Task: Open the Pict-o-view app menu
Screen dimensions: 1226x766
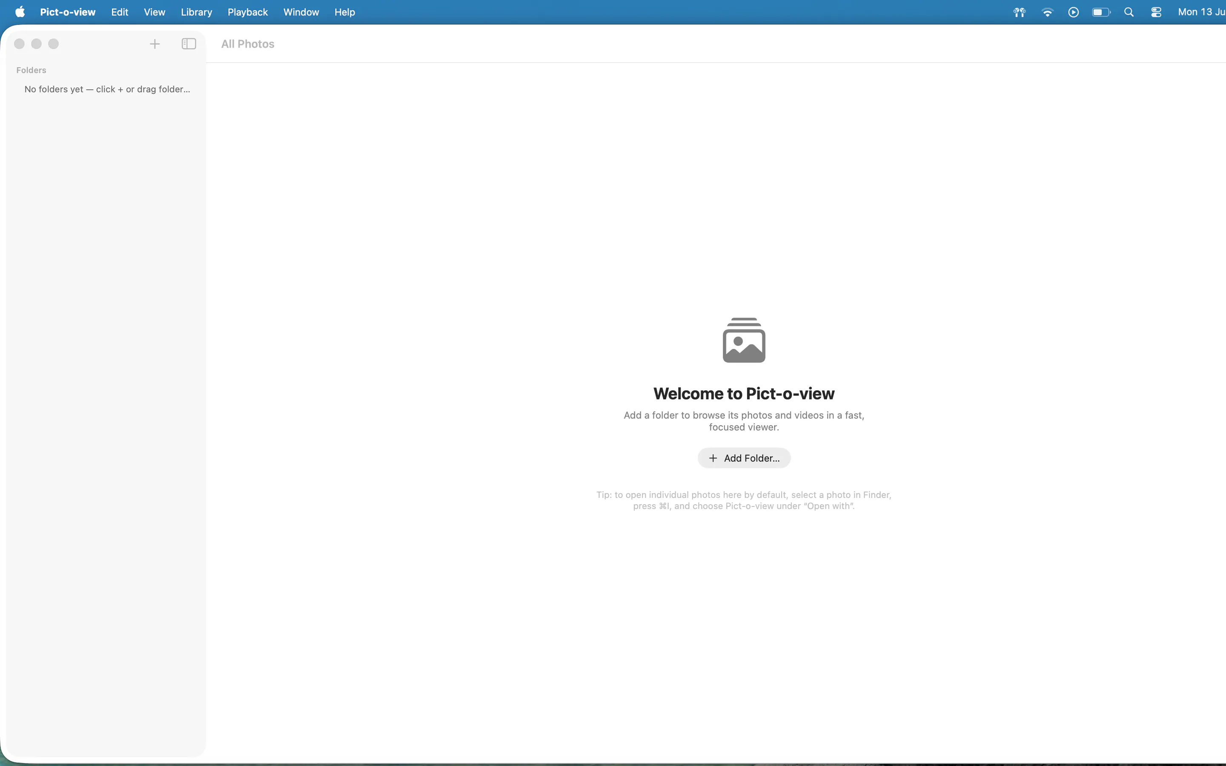Action: click(x=67, y=11)
